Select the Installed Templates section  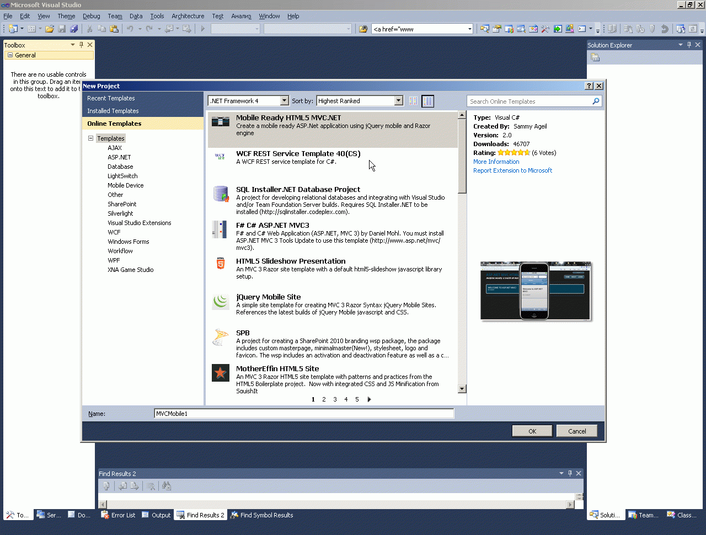[x=143, y=111]
